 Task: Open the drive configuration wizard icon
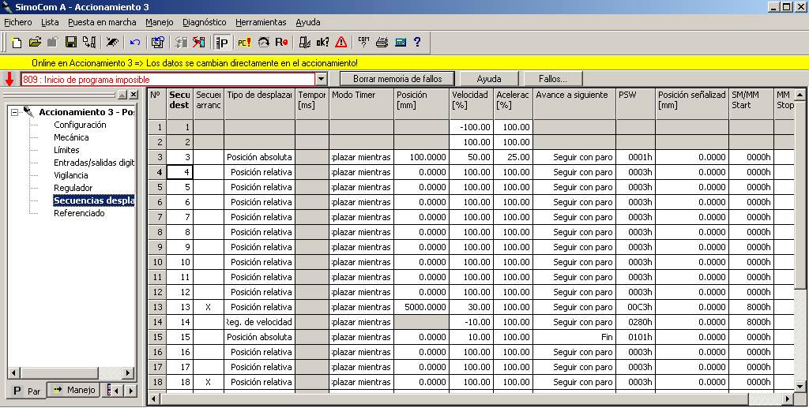point(158,43)
